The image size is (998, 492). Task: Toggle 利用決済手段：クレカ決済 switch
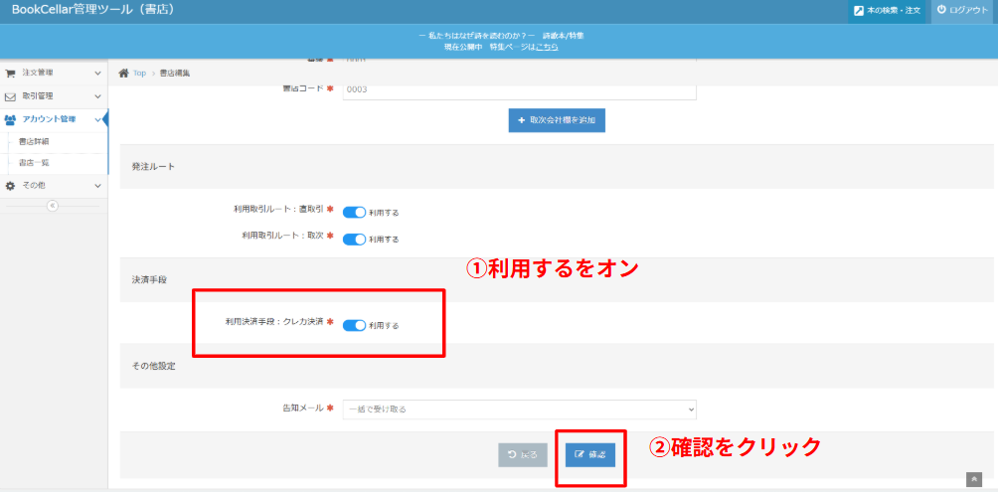point(354,325)
